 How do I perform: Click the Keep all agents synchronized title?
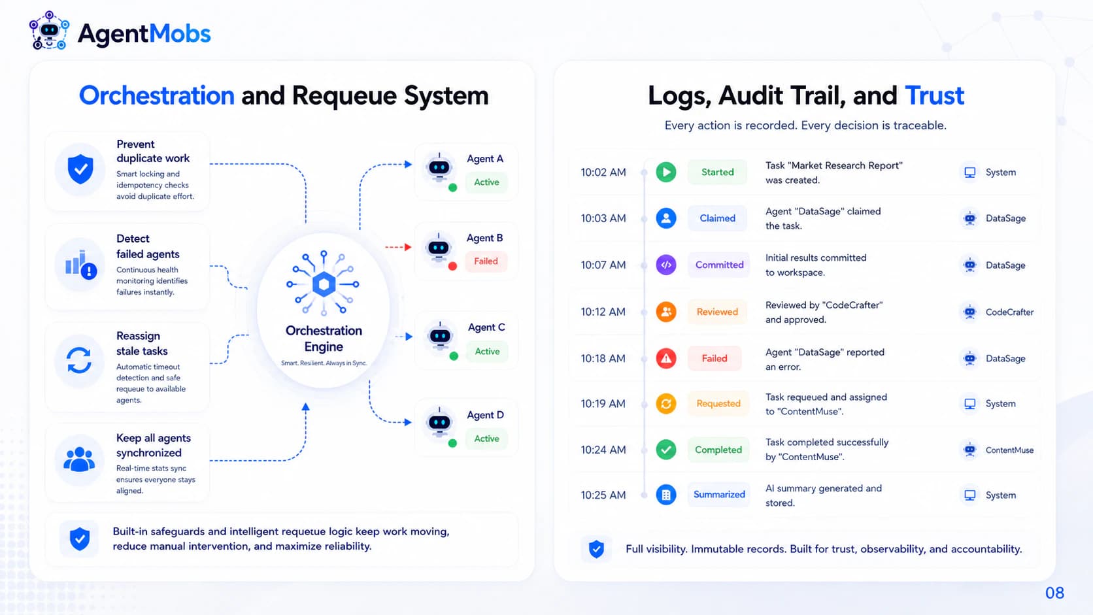(154, 445)
